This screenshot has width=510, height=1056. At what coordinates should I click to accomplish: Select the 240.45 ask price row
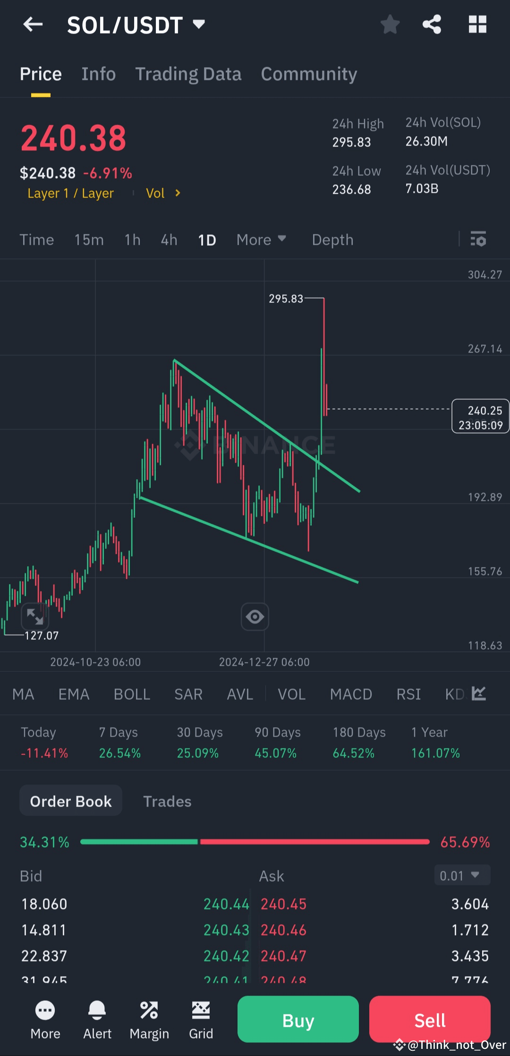pyautogui.click(x=283, y=903)
